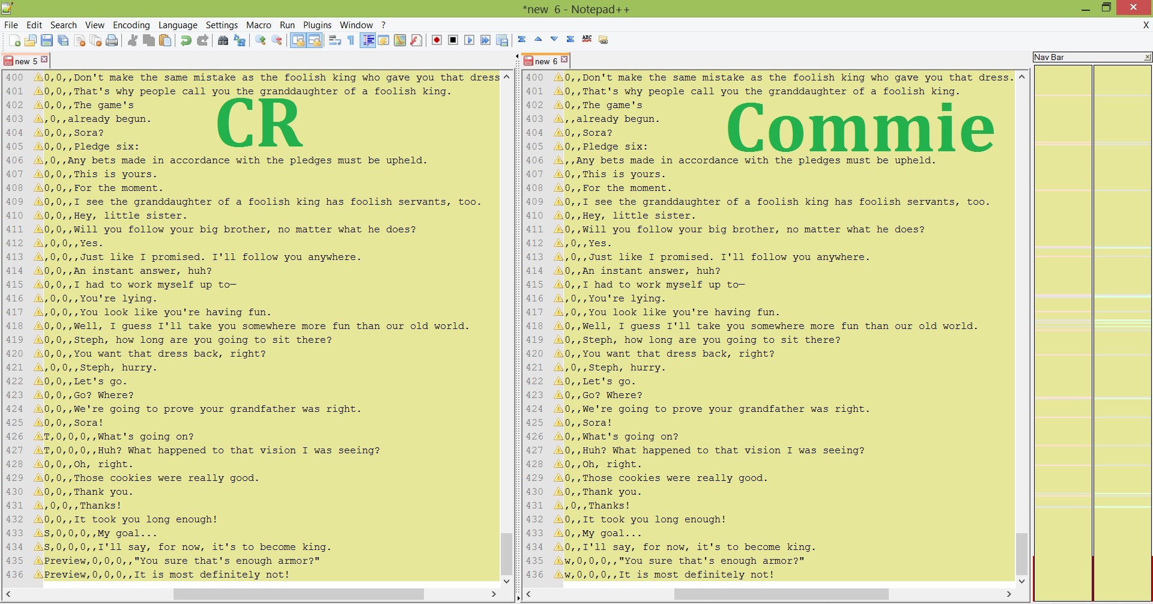Click the Save All toolbar icon
This screenshot has width=1153, height=604.
click(x=63, y=40)
